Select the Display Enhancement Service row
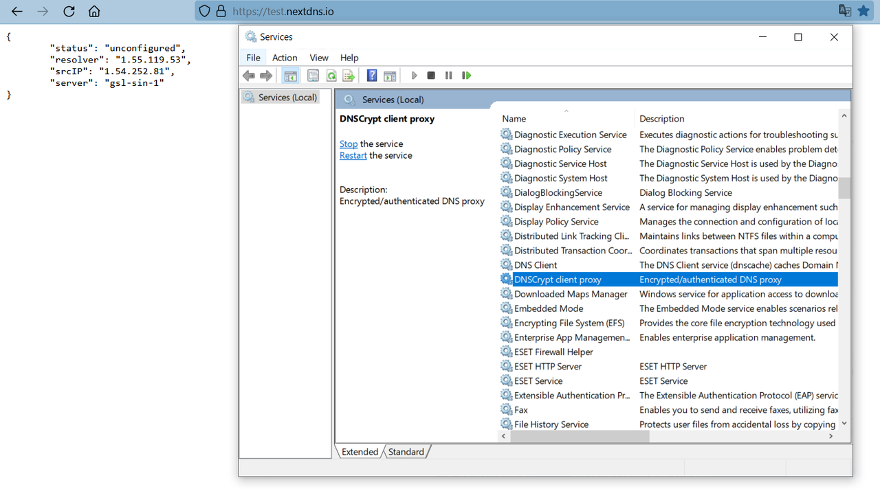The image size is (880, 489). (668, 207)
